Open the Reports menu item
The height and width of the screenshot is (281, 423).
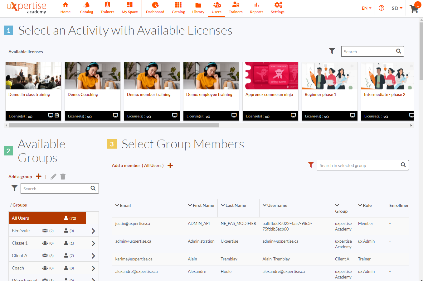(x=256, y=8)
